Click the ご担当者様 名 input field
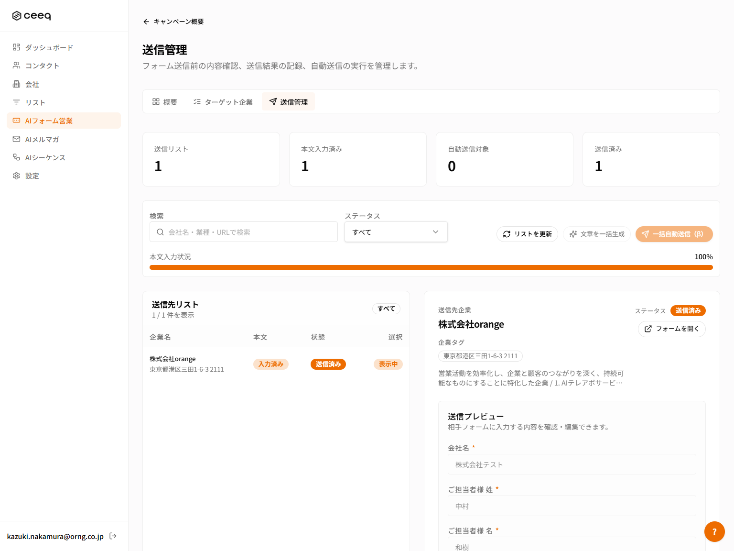The width and height of the screenshot is (734, 551). [572, 544]
